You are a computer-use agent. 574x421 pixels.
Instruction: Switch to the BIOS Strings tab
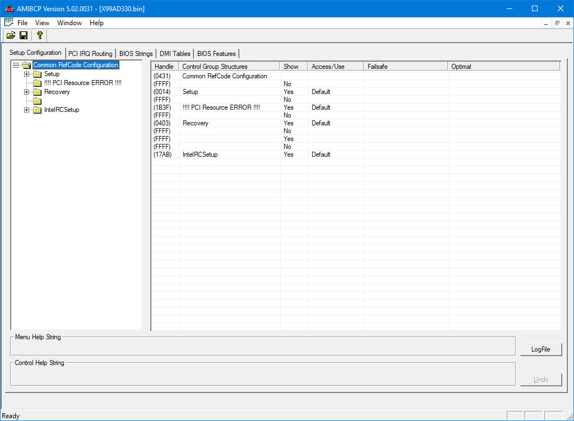click(x=136, y=54)
